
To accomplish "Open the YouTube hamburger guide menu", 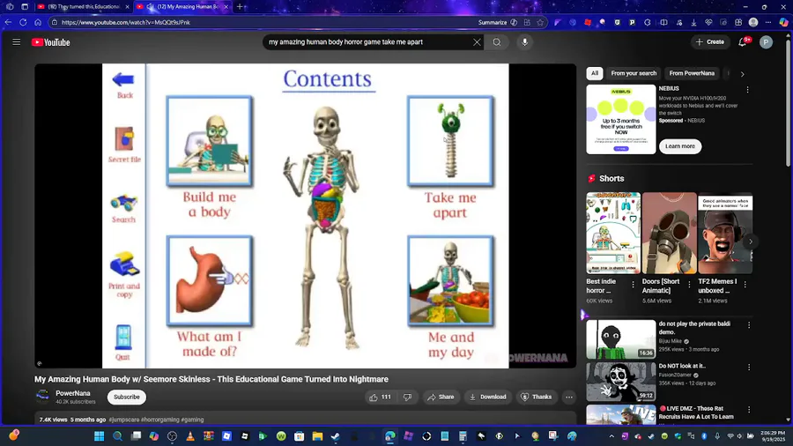I will (x=16, y=42).
